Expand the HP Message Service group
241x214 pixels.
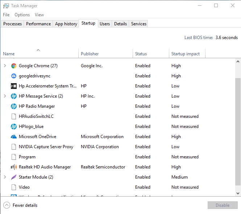[x=5, y=96]
